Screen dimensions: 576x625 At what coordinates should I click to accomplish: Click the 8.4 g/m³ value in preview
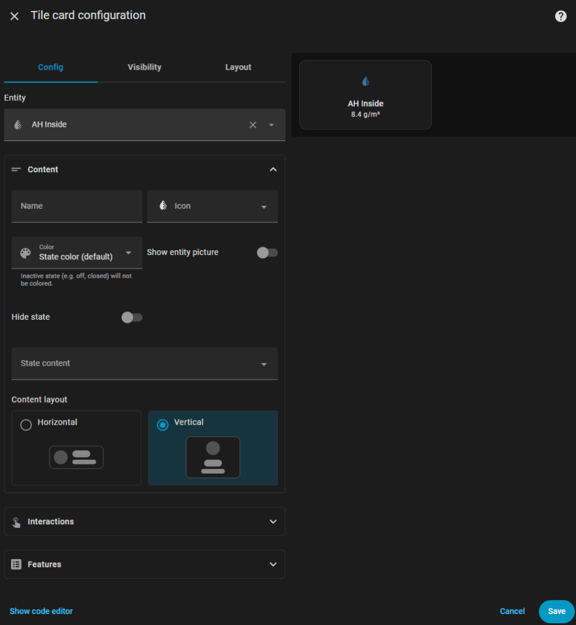[365, 114]
